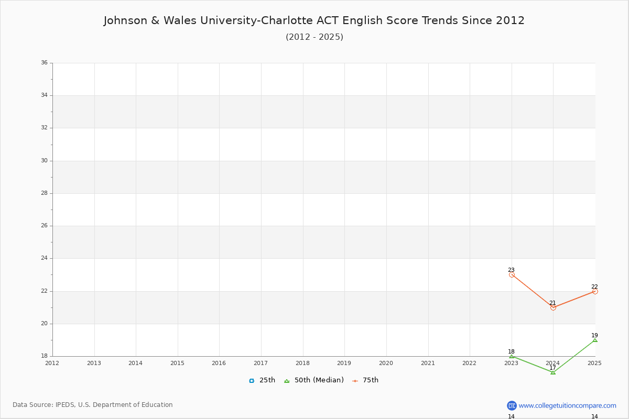Viewport: 629px width, 419px height.
Task: Click the 2024 75th percentile data point labeled 21
Action: pos(553,307)
